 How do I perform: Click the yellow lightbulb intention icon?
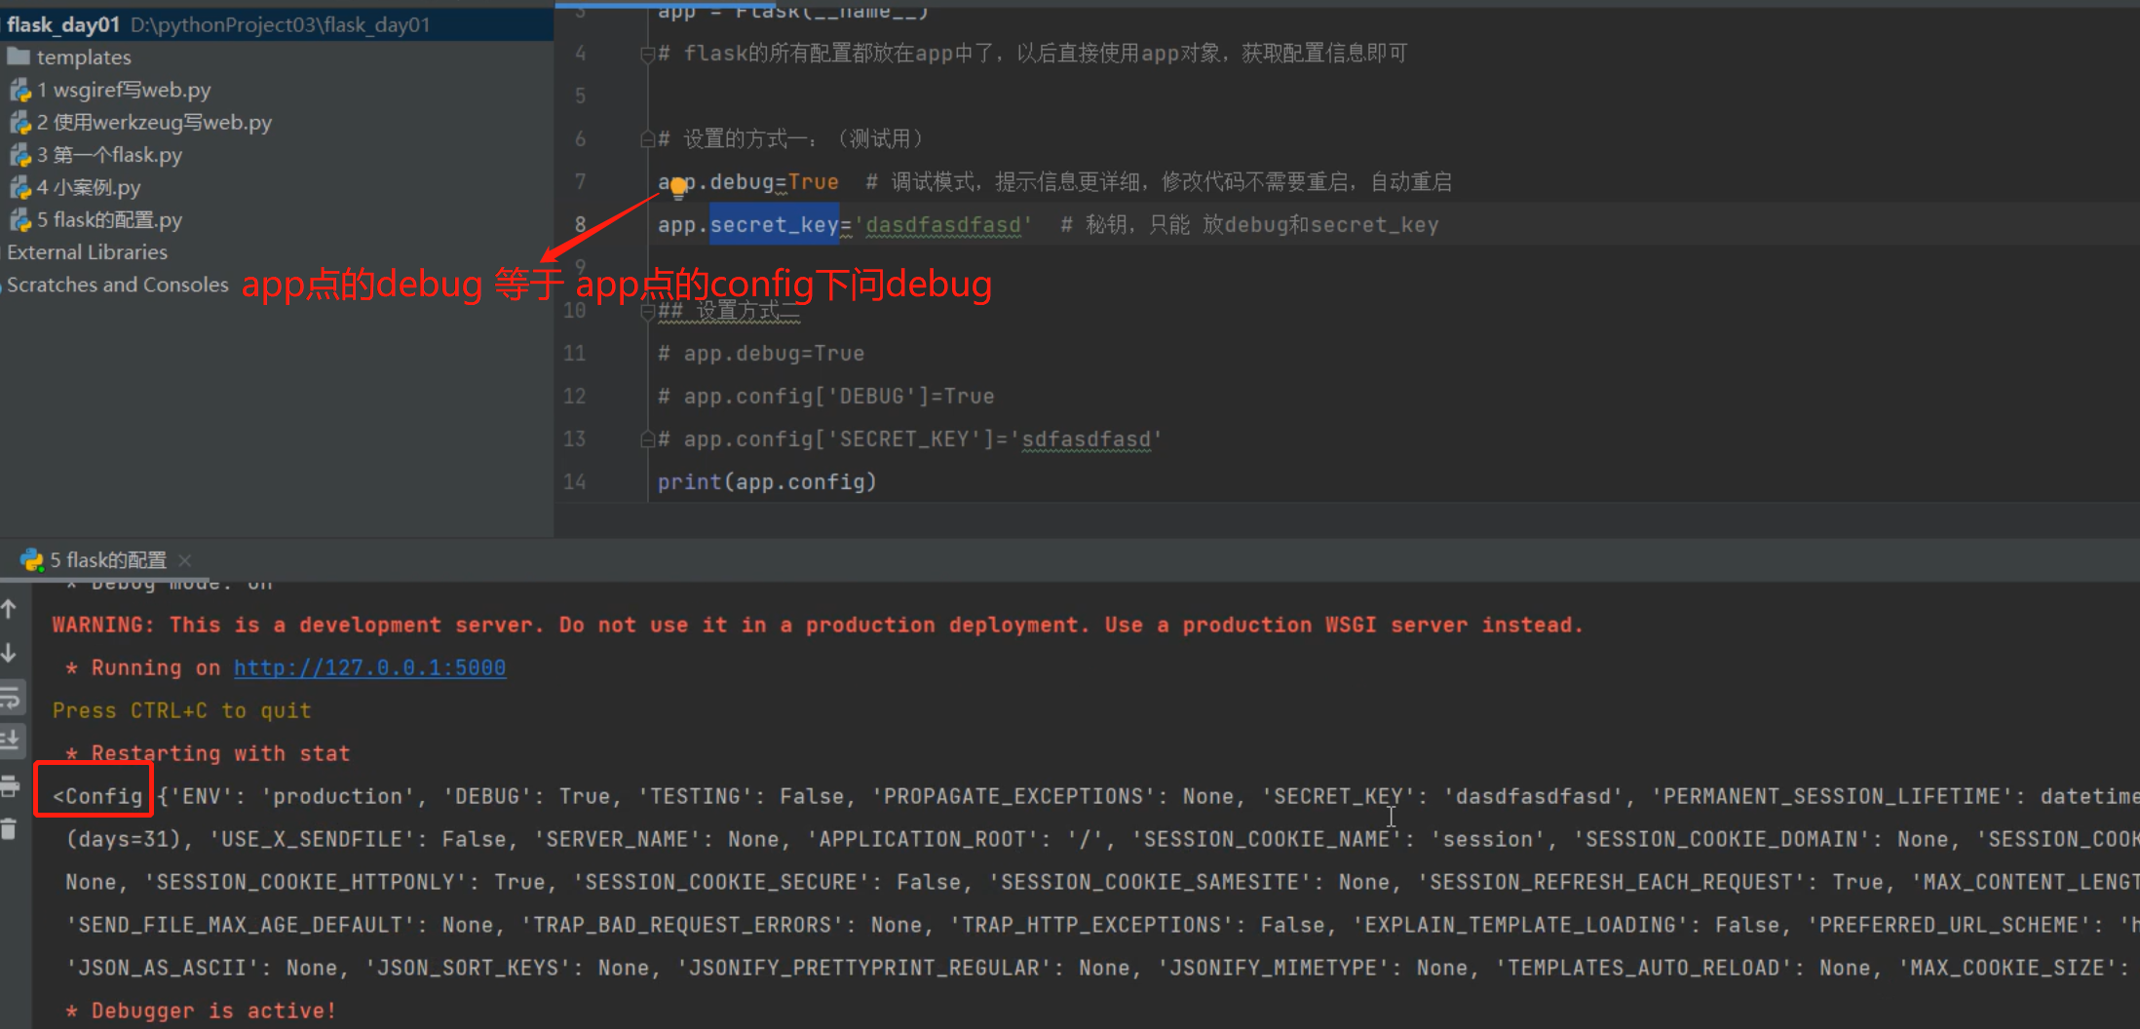coord(678,187)
